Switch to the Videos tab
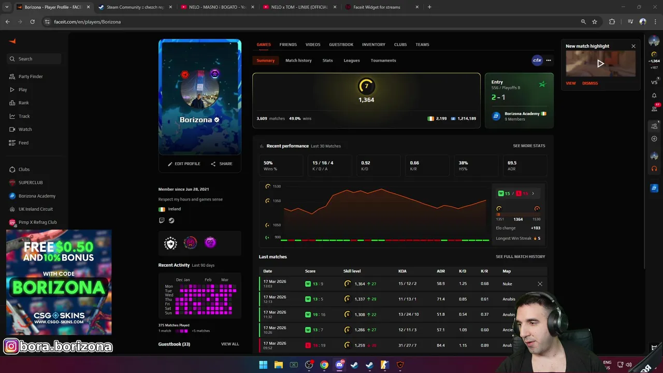663x373 pixels. (x=313, y=45)
